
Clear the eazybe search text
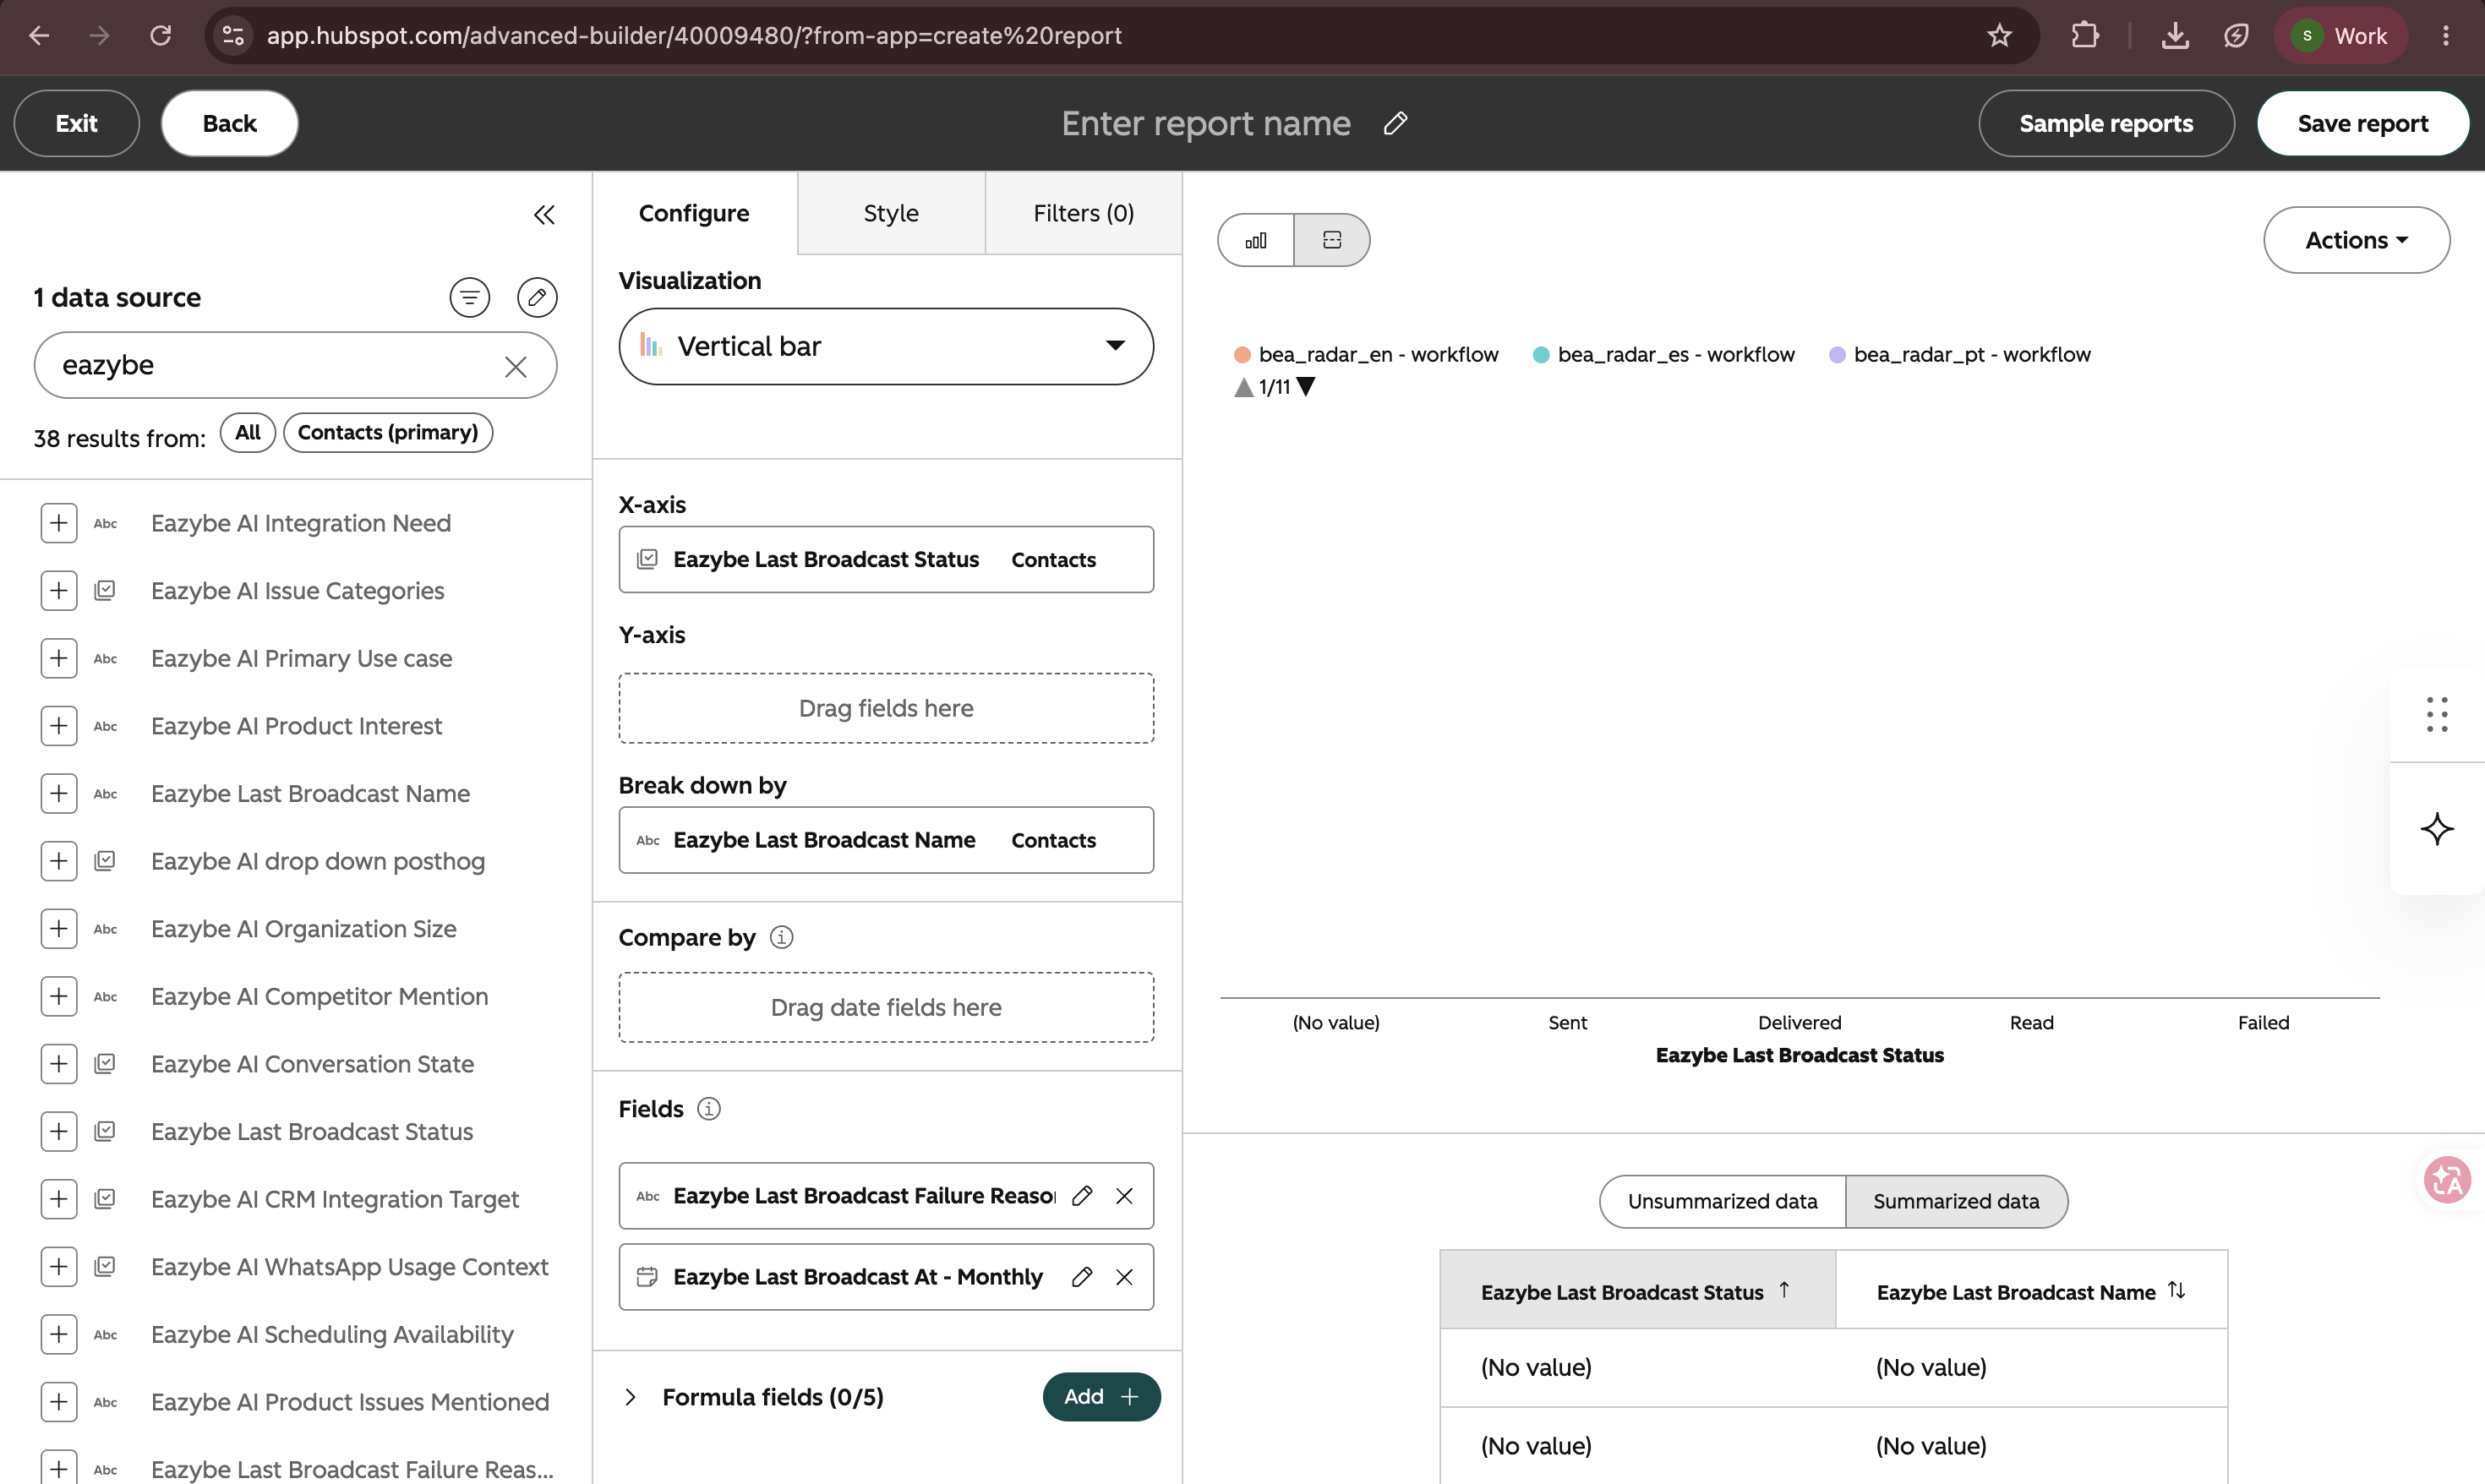(x=516, y=366)
